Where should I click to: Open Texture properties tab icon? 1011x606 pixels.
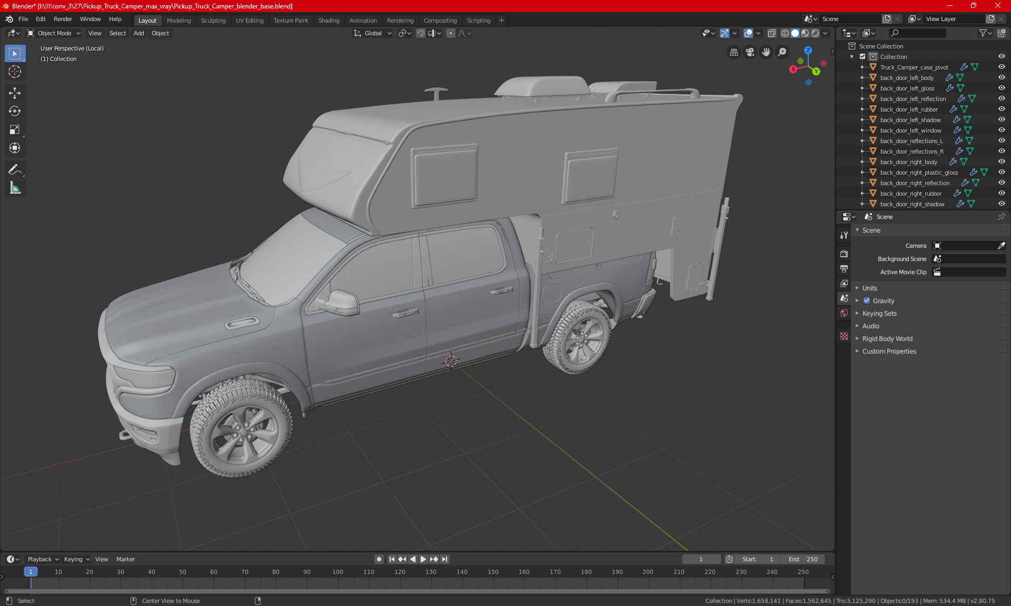coord(844,336)
